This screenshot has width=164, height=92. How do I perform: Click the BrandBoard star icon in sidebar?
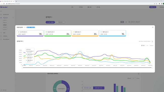click(1, 39)
